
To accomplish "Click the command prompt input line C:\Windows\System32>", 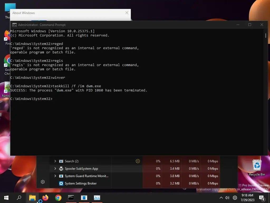I will [x=31, y=99].
